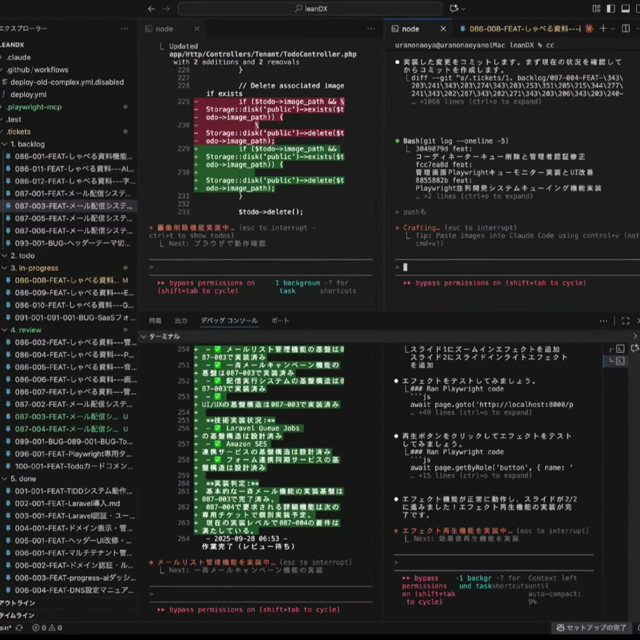Collapse the 1. backlog folder
Viewport: 640px width, 640px height.
click(x=27, y=144)
